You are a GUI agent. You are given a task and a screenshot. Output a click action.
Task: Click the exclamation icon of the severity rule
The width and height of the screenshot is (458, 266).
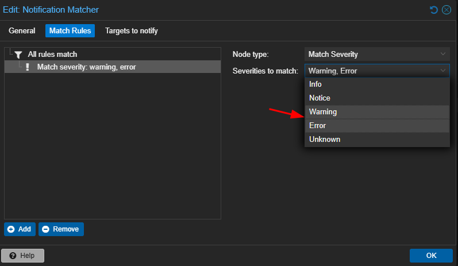[x=28, y=67]
